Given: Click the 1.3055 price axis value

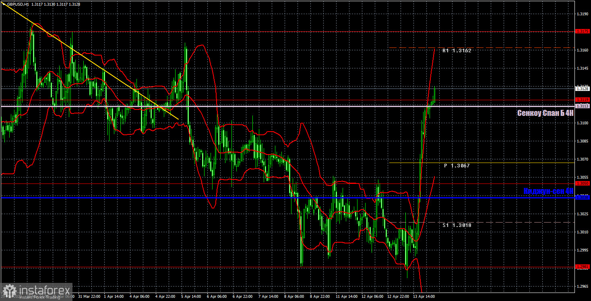Looking at the screenshot, I should pos(583,177).
